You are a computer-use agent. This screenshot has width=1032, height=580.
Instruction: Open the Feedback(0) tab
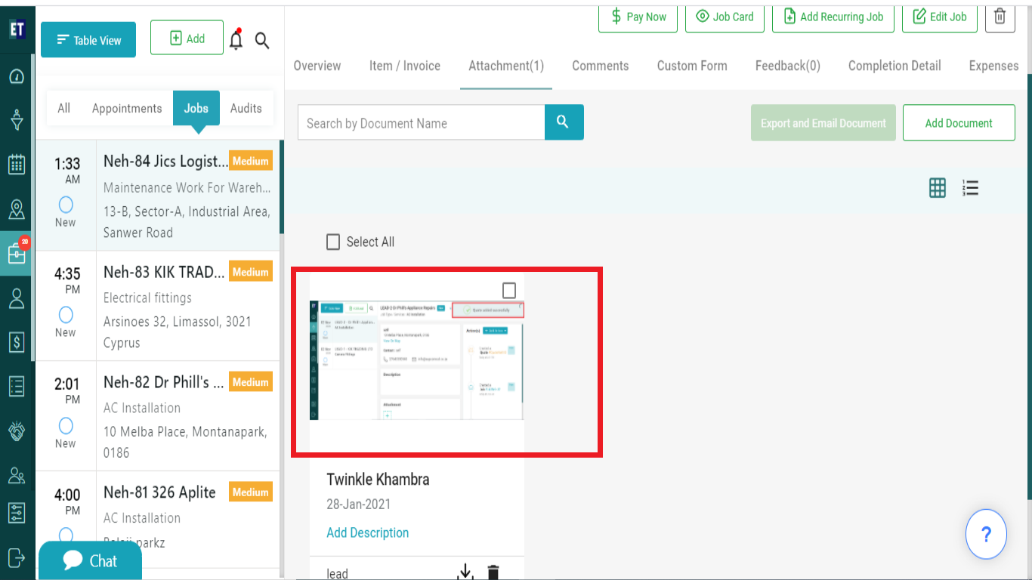pyautogui.click(x=788, y=66)
